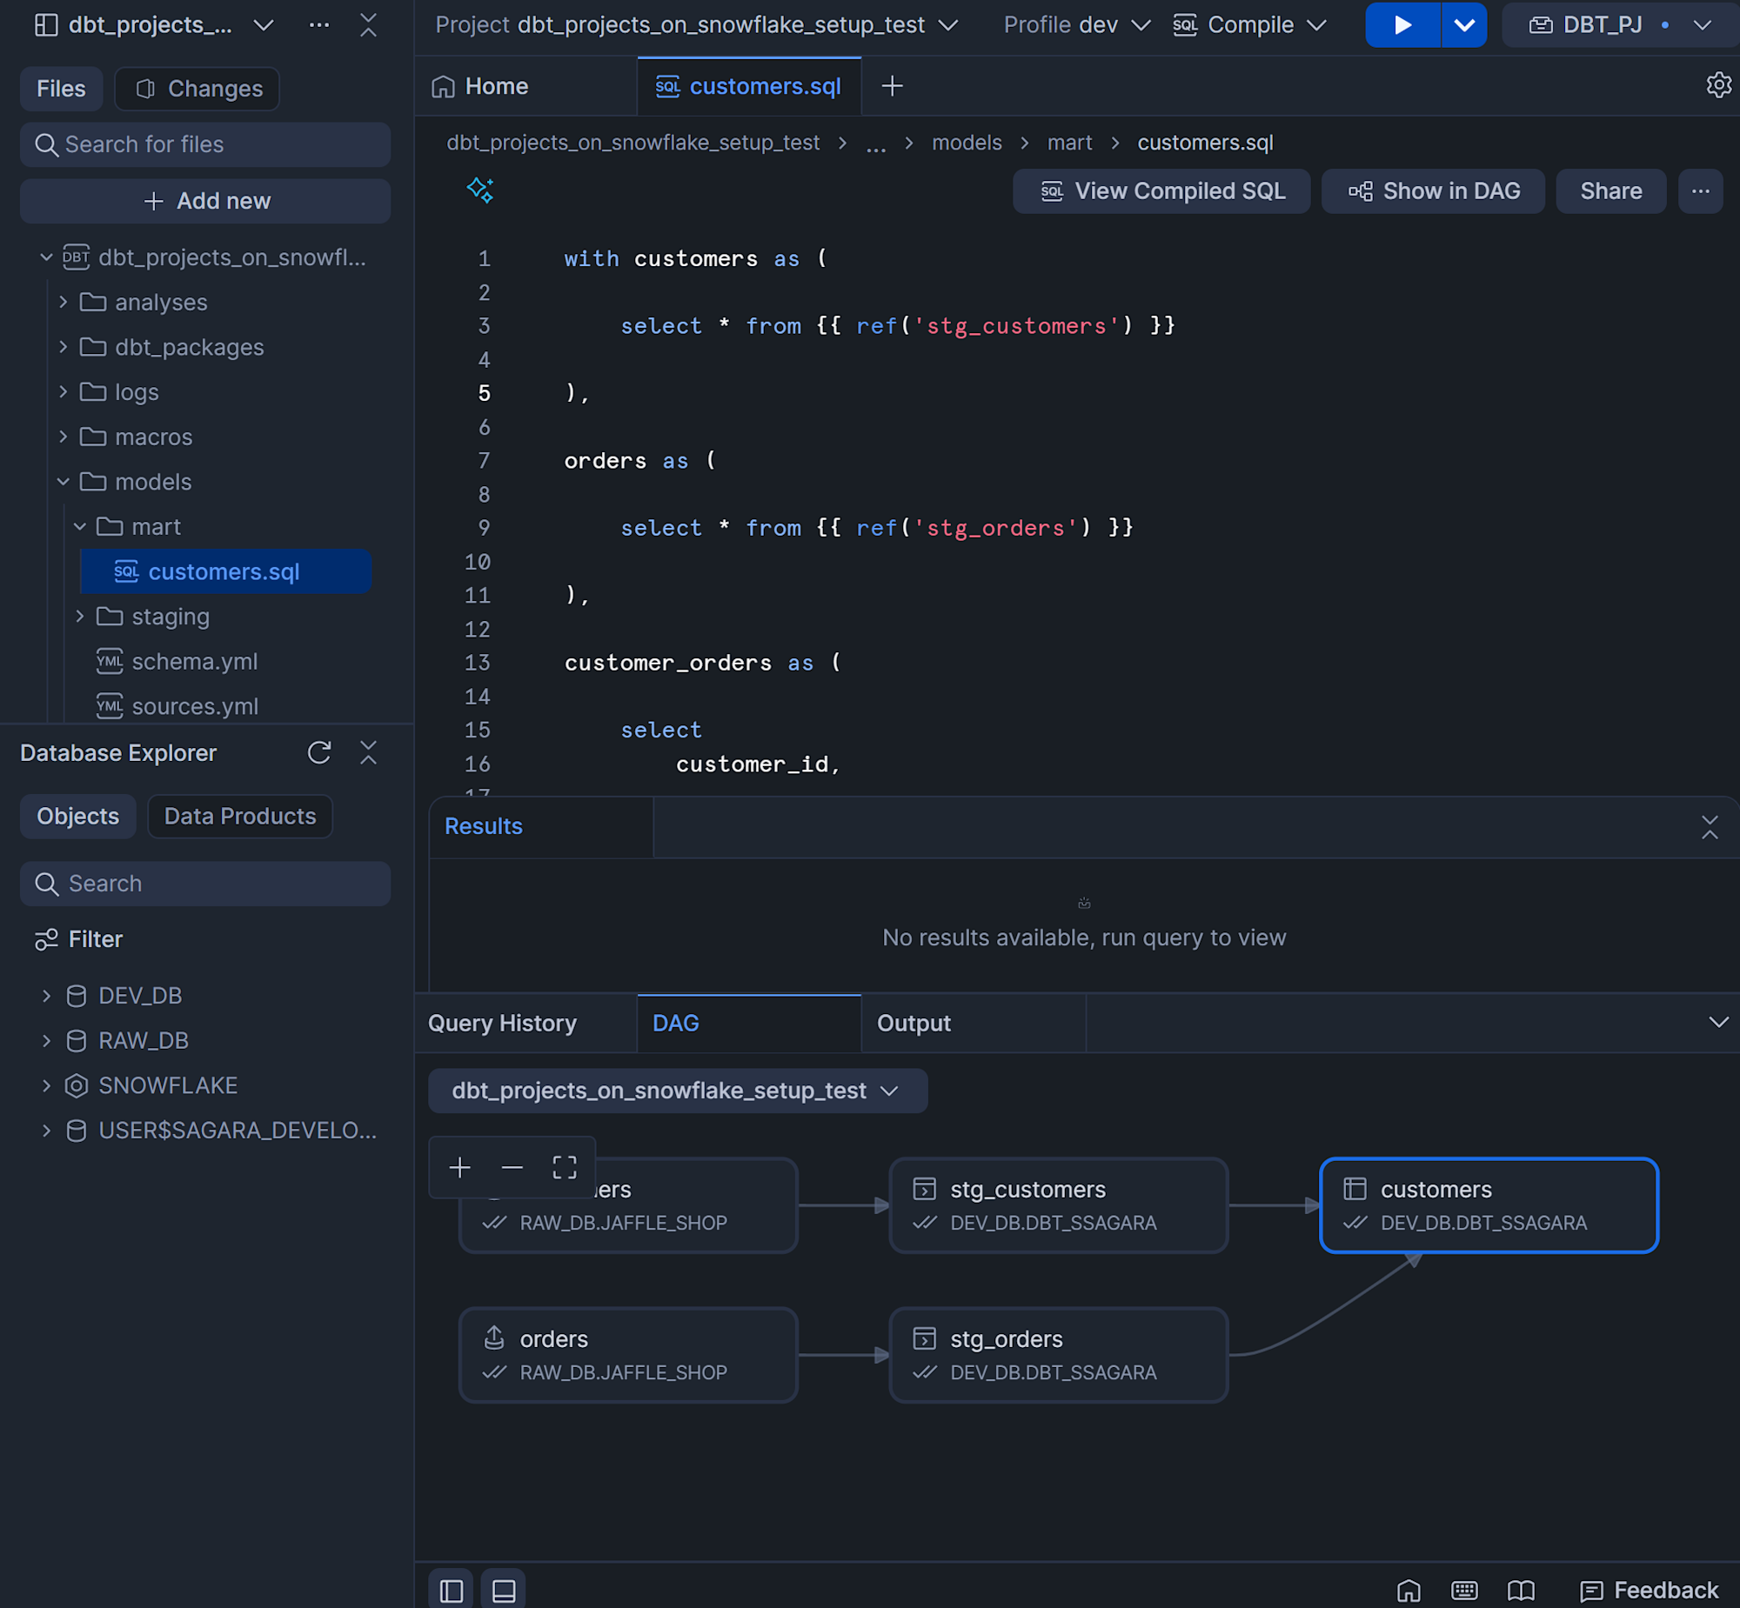Fit DAG to screen icon
This screenshot has height=1608, width=1740.
564,1167
